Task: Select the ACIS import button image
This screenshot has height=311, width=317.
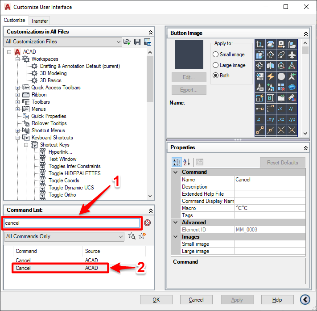Action: (260, 76)
